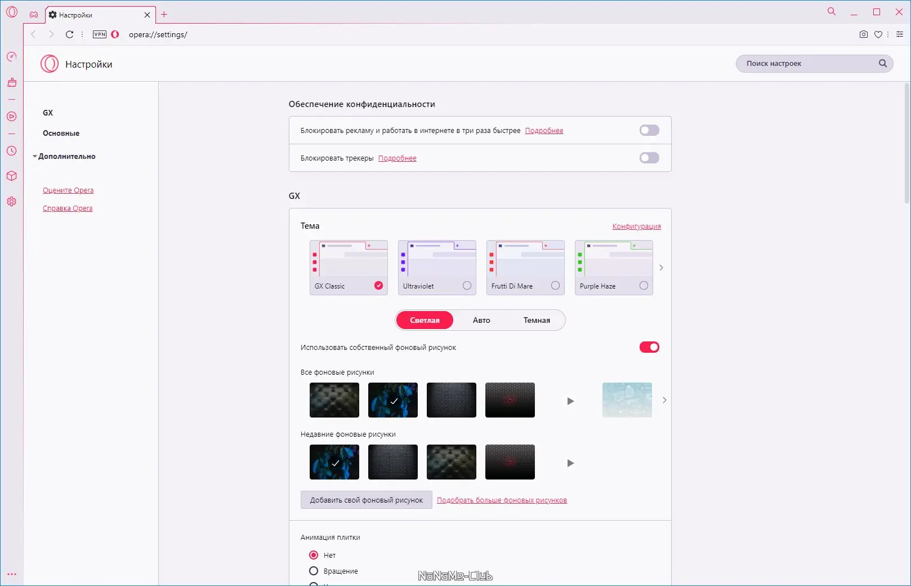Select Вращение tile animation option

click(x=314, y=571)
